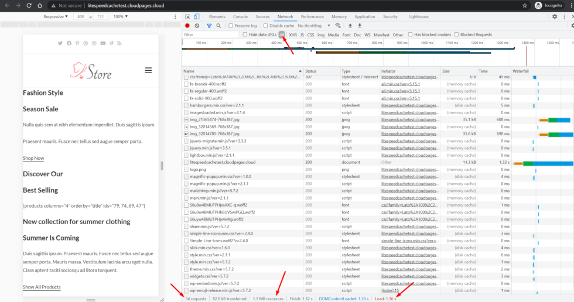This screenshot has width=574, height=302.
Task: Check the Disable cache option
Action: 266,26
